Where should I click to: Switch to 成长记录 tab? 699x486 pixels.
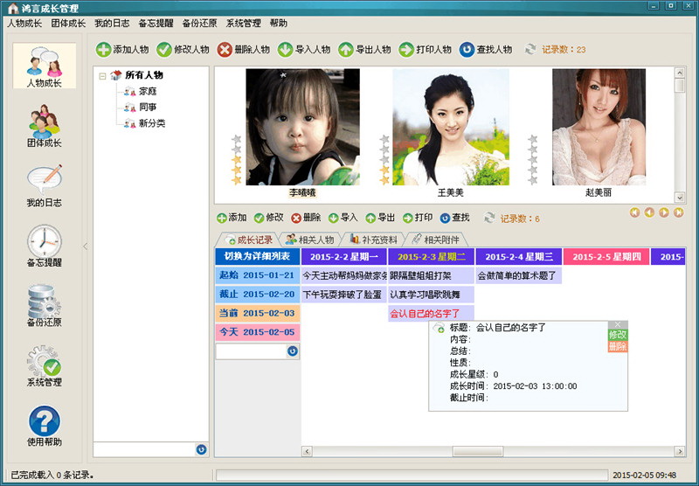pyautogui.click(x=248, y=240)
